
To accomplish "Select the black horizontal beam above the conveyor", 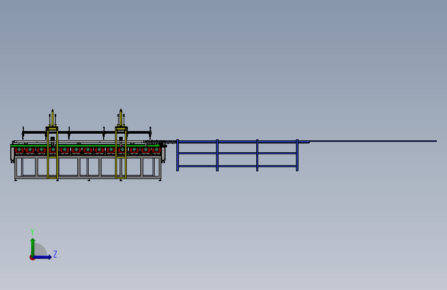I will [87, 133].
